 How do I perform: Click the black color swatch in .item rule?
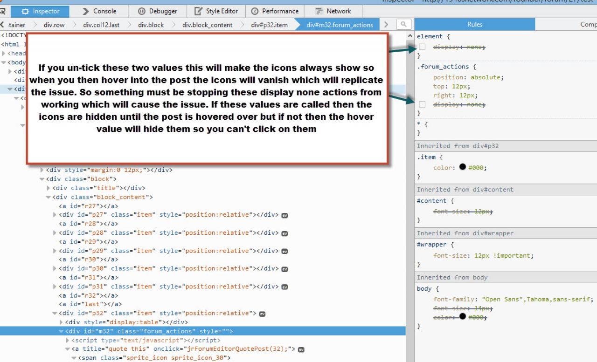pos(463,167)
